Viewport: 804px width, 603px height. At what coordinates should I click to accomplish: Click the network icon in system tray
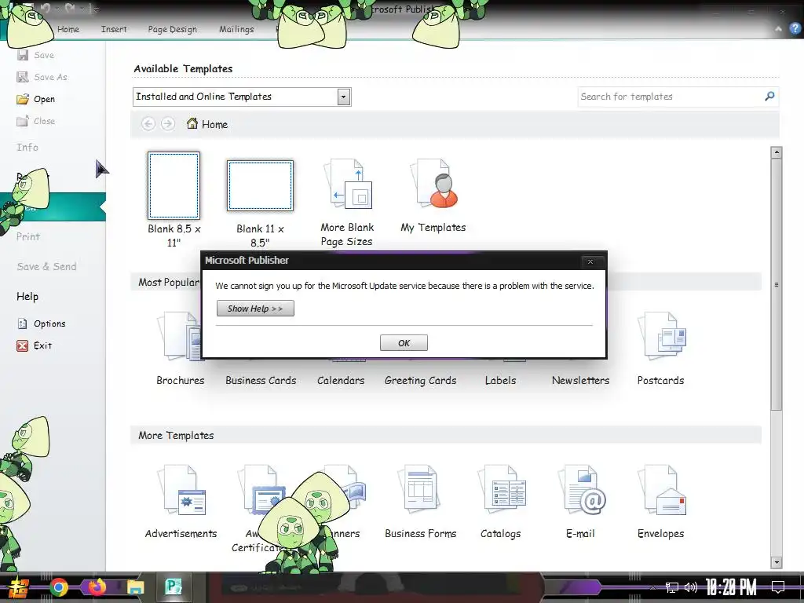pos(671,587)
